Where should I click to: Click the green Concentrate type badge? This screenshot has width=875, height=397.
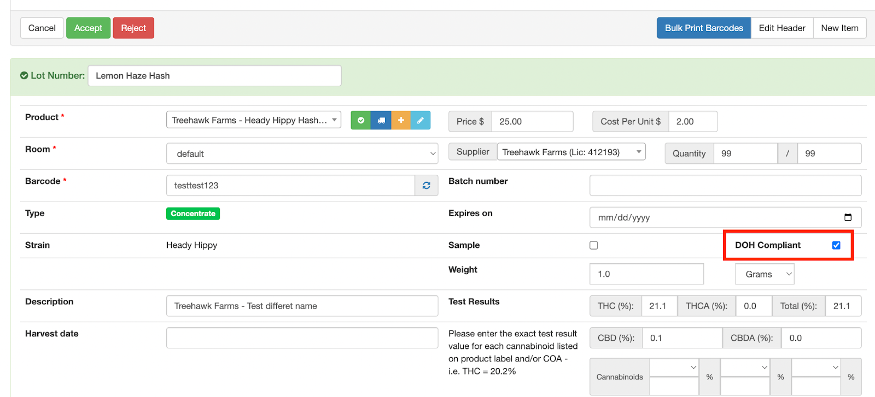[193, 214]
